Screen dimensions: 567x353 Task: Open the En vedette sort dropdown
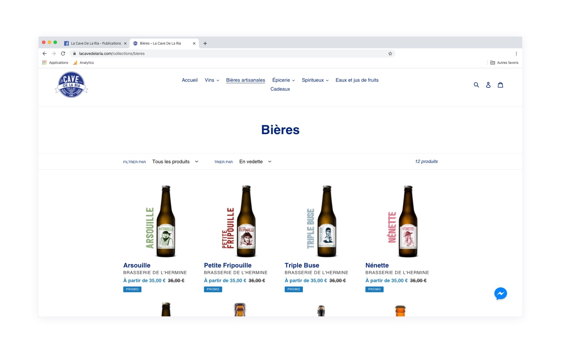(x=255, y=162)
